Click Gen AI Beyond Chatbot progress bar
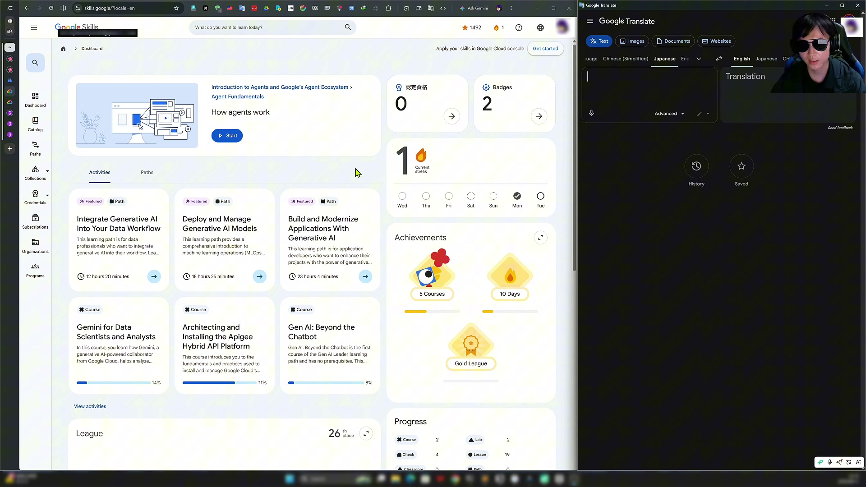Viewport: 866px width, 487px height. click(326, 383)
